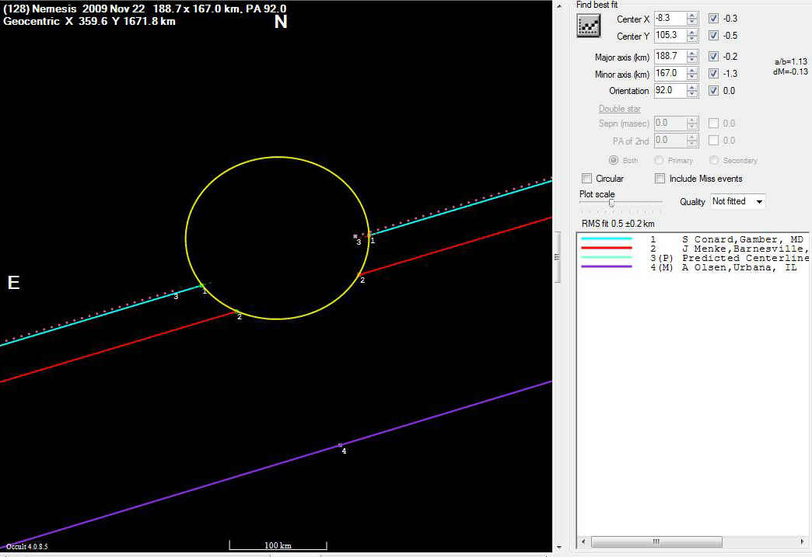Select the Predicted Centerline row
This screenshot has width=812, height=557.
[x=693, y=258]
